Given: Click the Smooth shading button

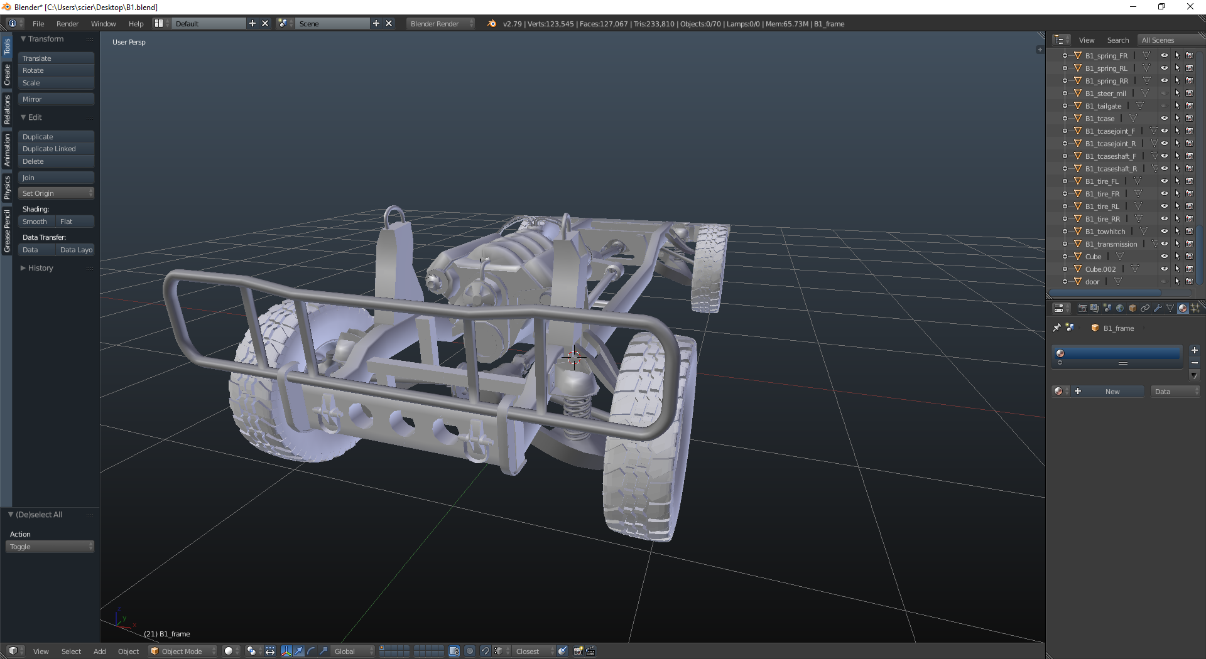Looking at the screenshot, I should pos(35,222).
